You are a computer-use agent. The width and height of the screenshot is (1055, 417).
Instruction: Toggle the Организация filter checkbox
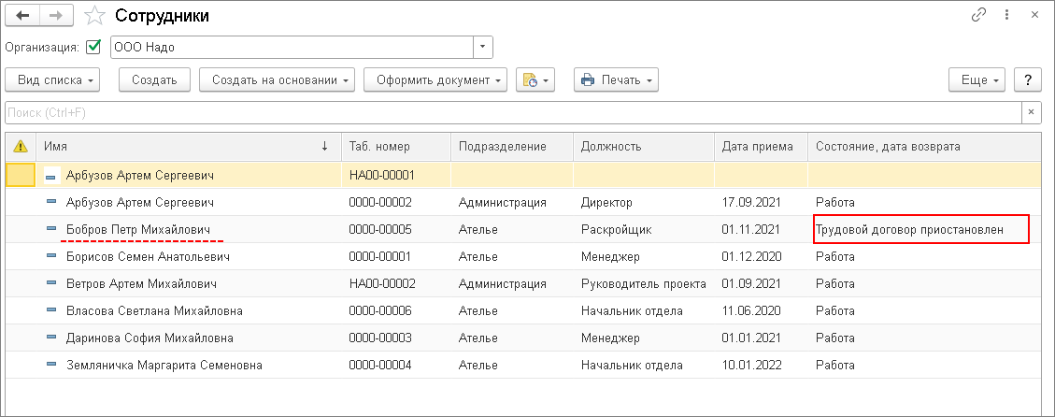click(x=93, y=47)
